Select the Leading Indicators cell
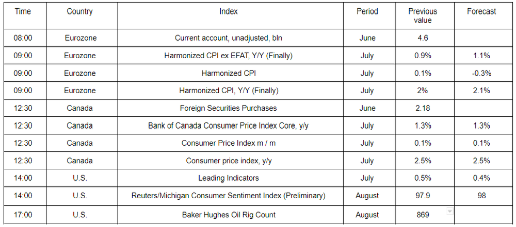Image resolution: width=516 pixels, height=227 pixels. coord(229,178)
